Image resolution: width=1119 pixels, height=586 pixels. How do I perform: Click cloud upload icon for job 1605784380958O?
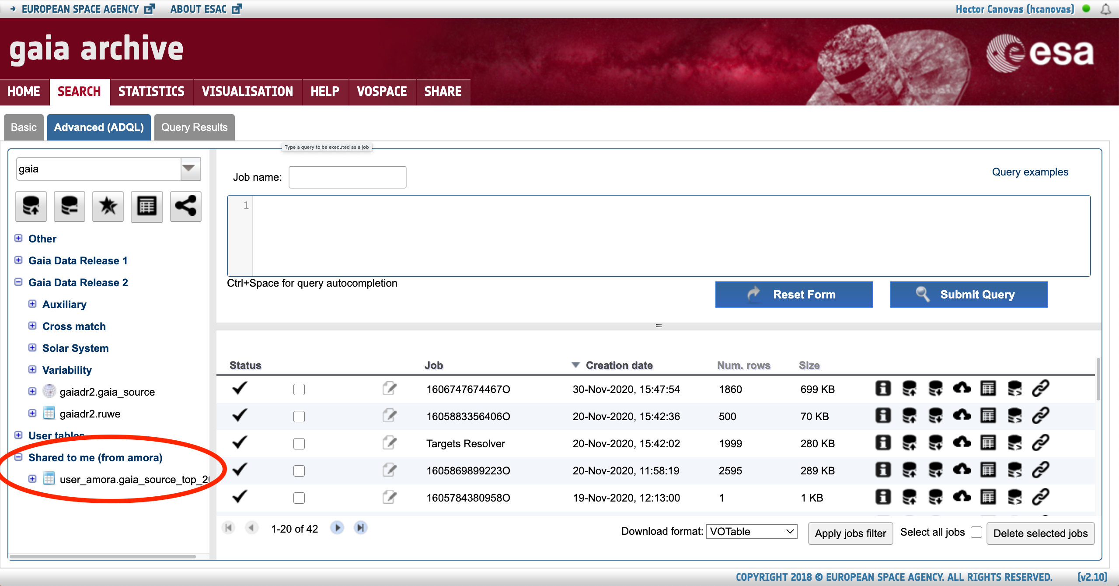click(962, 497)
